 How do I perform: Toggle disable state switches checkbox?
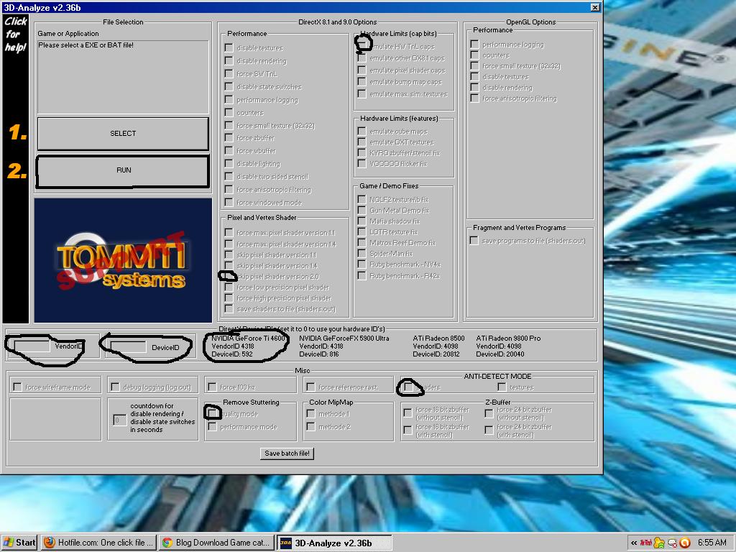[229, 87]
